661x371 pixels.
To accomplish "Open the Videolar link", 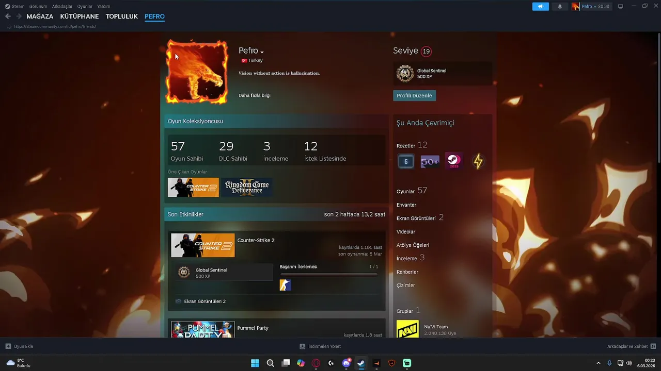I will pos(406,232).
